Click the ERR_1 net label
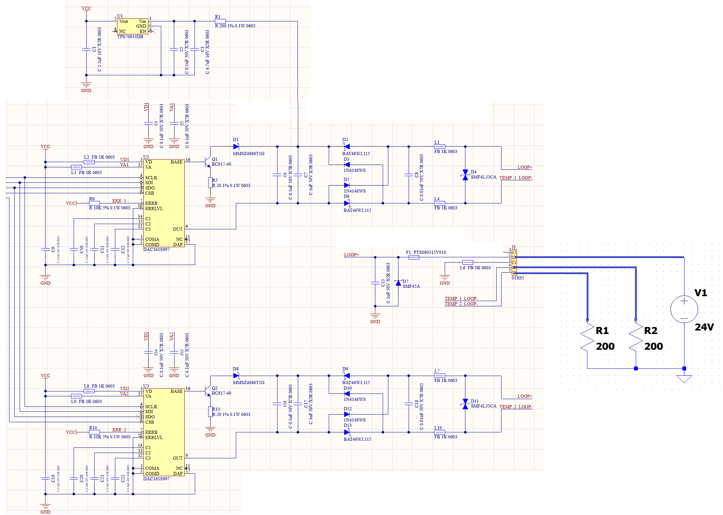This screenshot has height=515, width=723. click(x=119, y=201)
